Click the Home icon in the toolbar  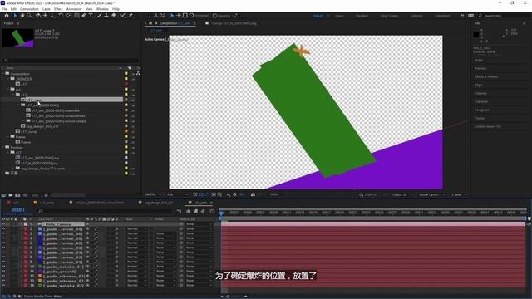[x=7, y=16]
